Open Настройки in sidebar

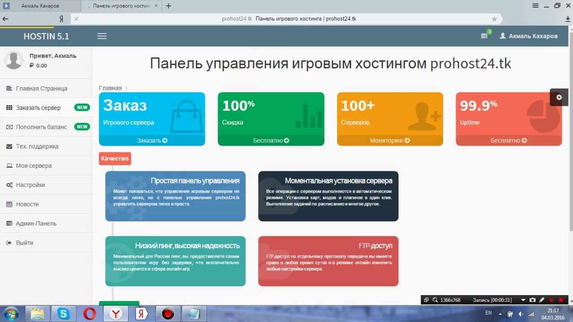click(x=46, y=185)
